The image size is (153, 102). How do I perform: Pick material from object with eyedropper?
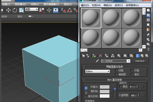pos(97,61)
